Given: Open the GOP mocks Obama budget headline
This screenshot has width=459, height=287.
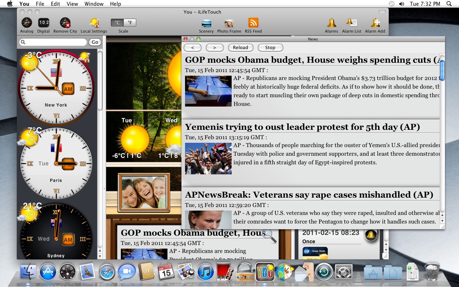Looking at the screenshot, I should click(312, 60).
